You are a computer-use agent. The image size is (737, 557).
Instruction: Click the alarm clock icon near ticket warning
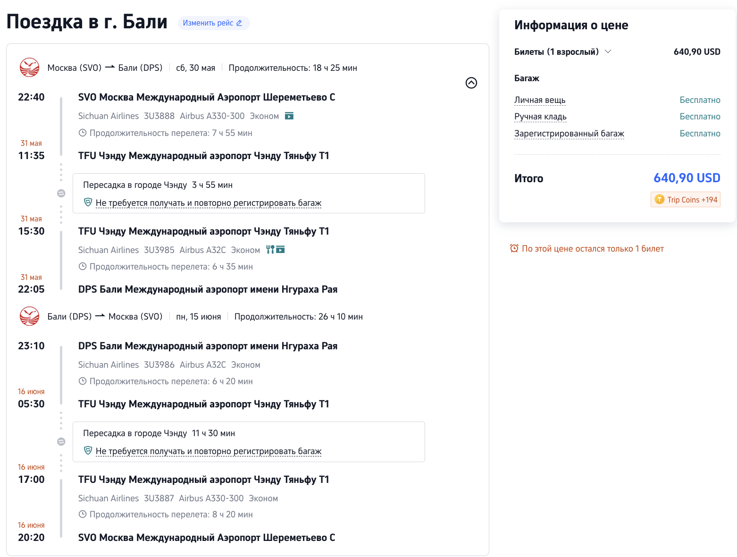514,248
